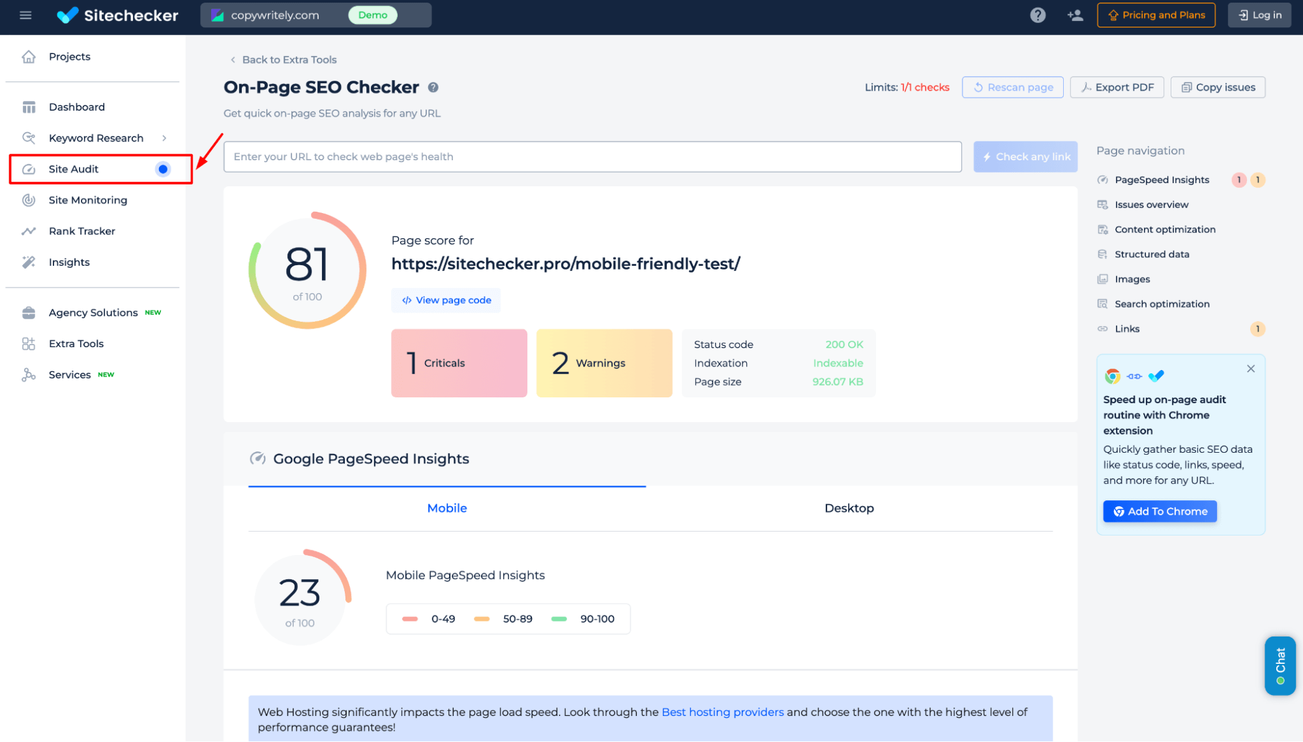
Task: Open Extra Tools in sidebar
Action: pyautogui.click(x=76, y=343)
